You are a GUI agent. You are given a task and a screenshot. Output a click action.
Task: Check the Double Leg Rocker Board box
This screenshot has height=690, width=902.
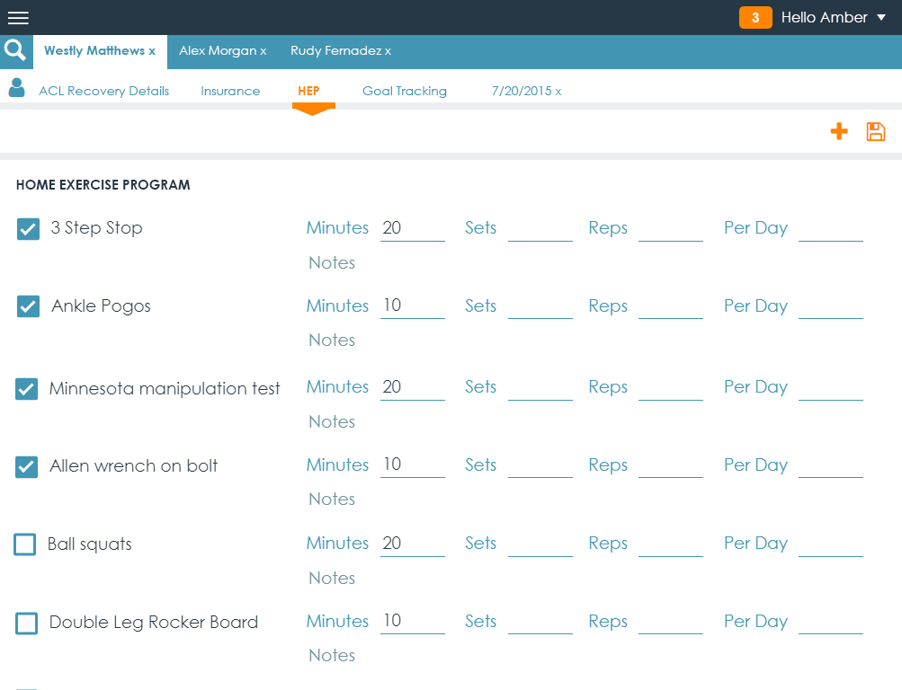27,623
